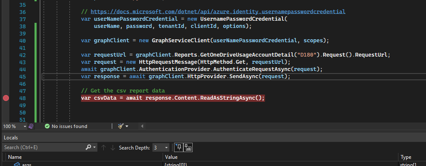Viewport: 426px width, 166px height.
Task: Click AuthenticateRequestAsync on line 44
Action: [x=252, y=69]
